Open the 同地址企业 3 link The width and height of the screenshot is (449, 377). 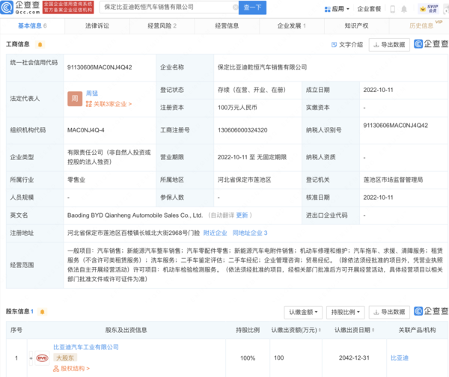pyautogui.click(x=250, y=233)
